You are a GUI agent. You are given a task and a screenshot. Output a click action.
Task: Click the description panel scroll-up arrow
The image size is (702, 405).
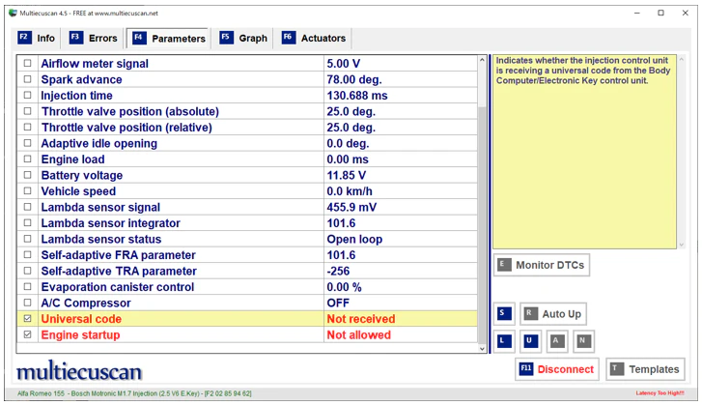(x=682, y=59)
